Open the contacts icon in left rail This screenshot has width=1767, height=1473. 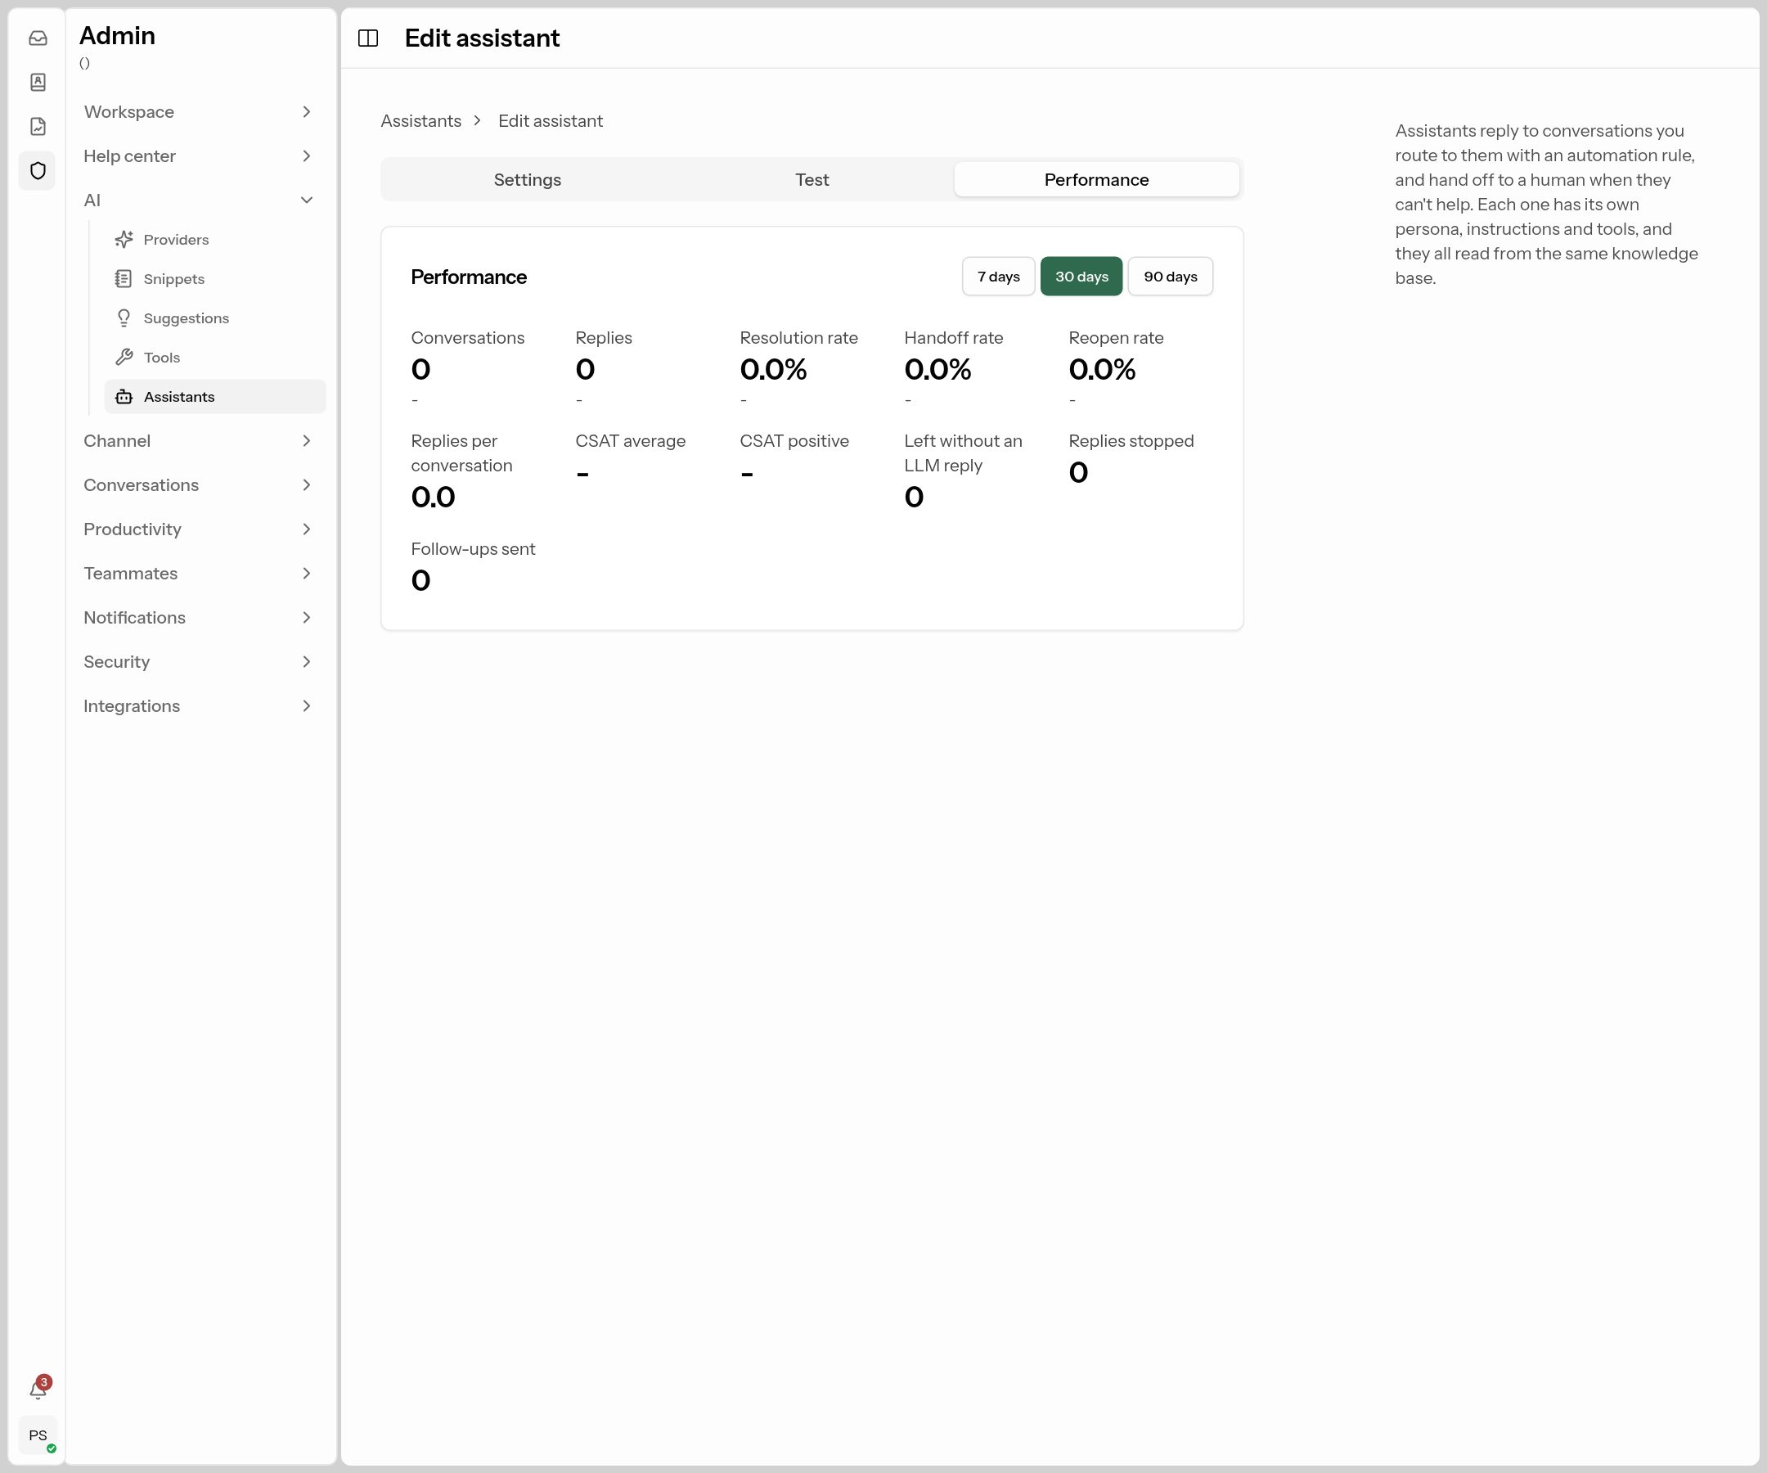coord(38,83)
